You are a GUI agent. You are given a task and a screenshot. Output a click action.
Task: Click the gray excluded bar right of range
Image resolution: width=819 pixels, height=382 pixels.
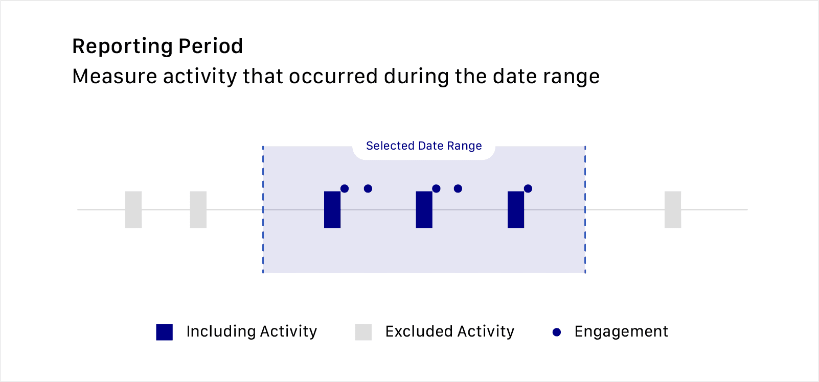(x=673, y=209)
